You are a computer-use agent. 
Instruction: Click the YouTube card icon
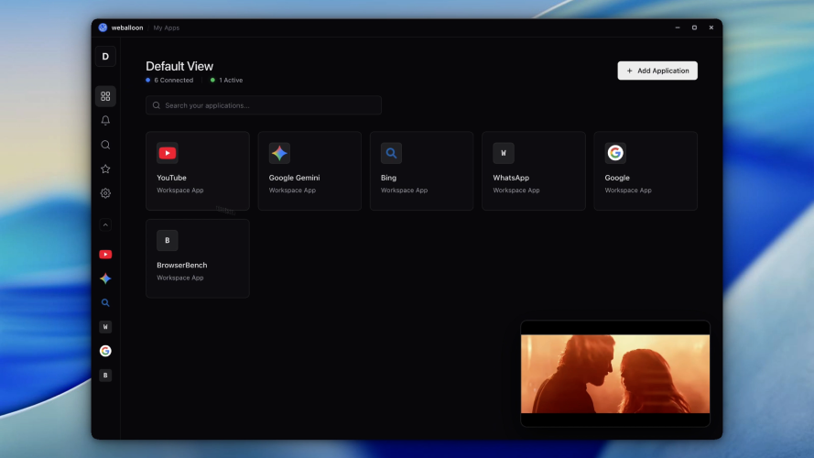tap(168, 153)
